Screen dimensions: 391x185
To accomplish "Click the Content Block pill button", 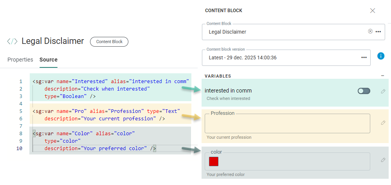I will [x=109, y=42].
